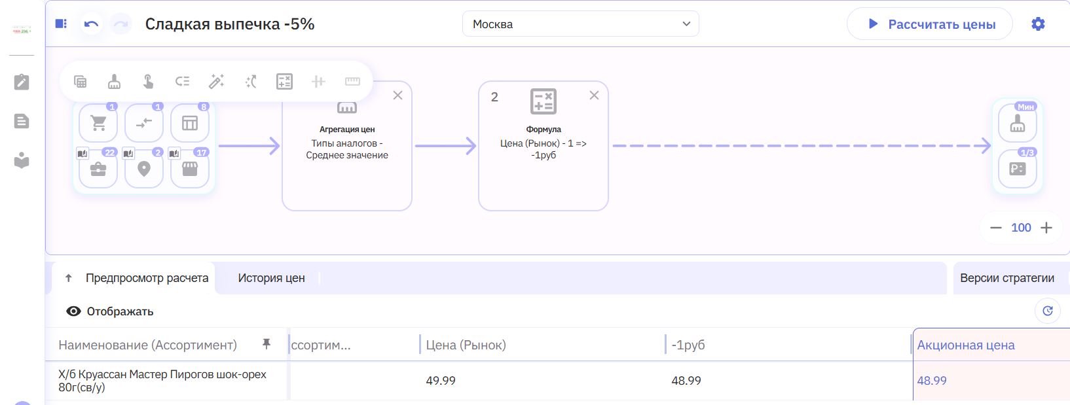Switch to История цен tab

[x=271, y=278]
